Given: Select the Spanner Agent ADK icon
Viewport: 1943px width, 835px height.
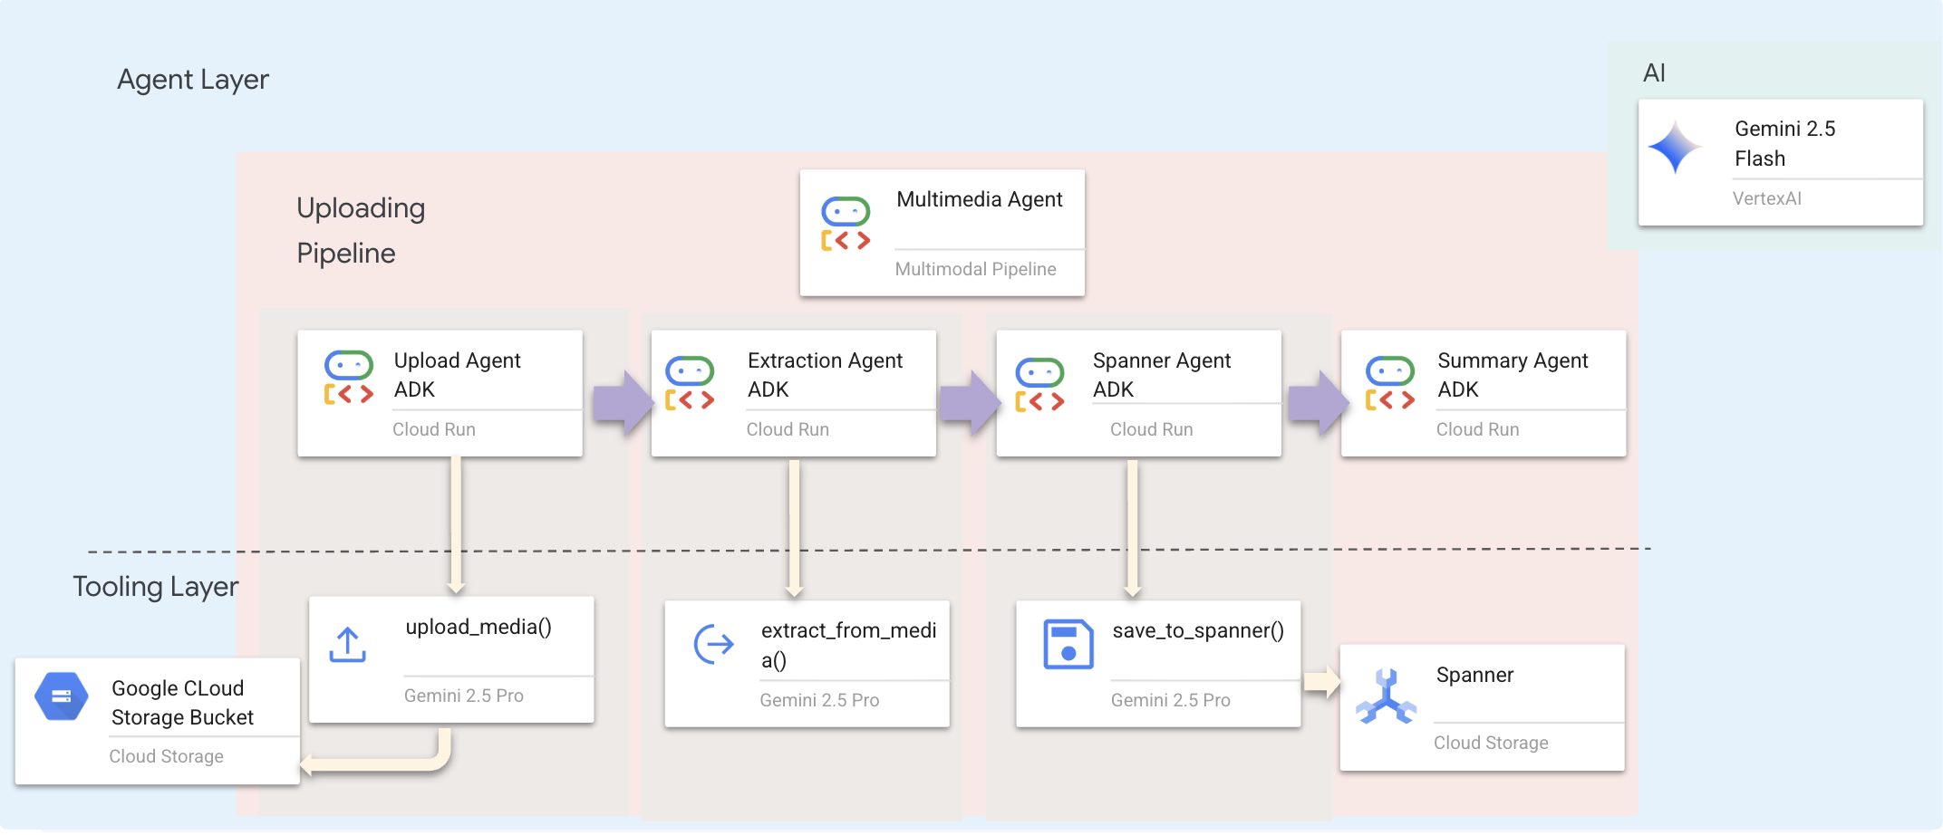Looking at the screenshot, I should coord(1039,385).
